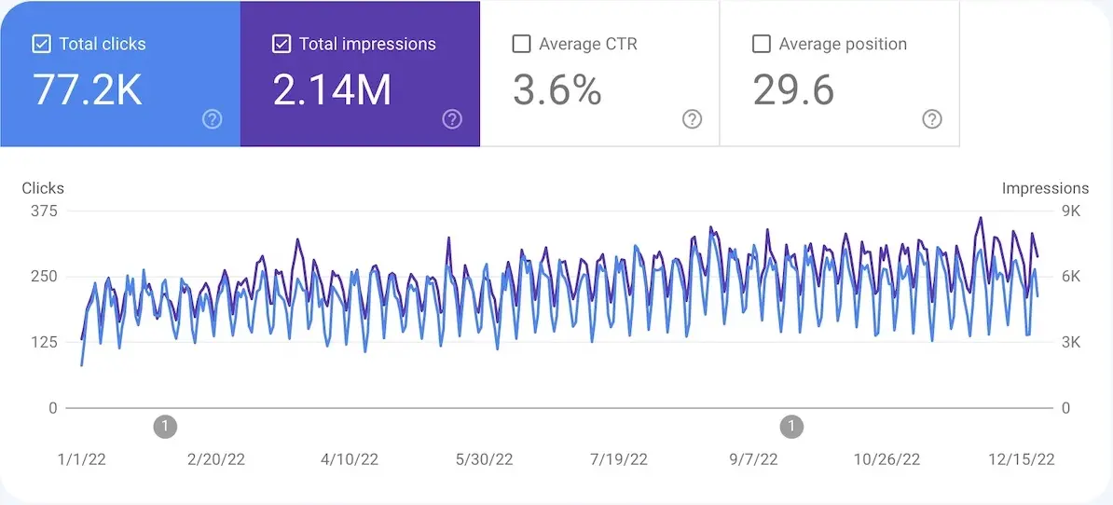Enable the Average position checkbox
The height and width of the screenshot is (505, 1113).
pyautogui.click(x=761, y=44)
